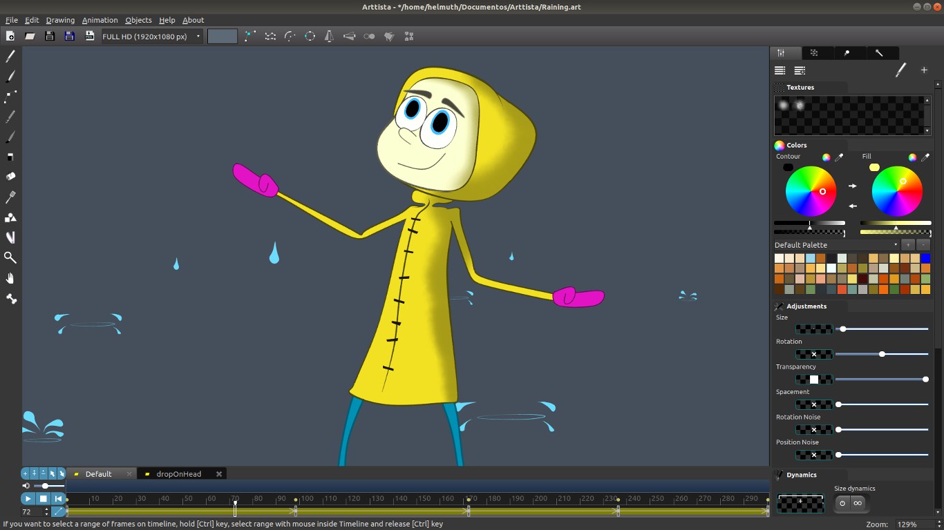
Task: Select the Shapes tool
Action: tap(9, 217)
